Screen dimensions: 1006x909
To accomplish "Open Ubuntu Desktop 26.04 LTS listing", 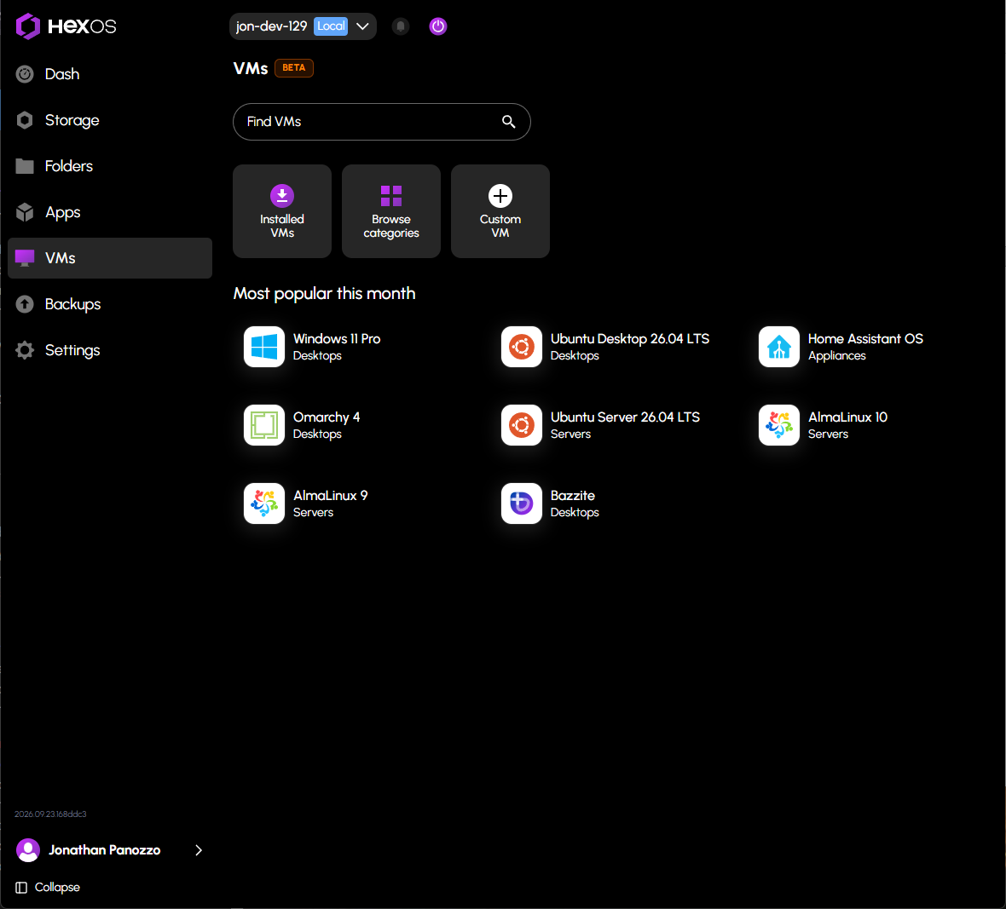I will coord(606,347).
